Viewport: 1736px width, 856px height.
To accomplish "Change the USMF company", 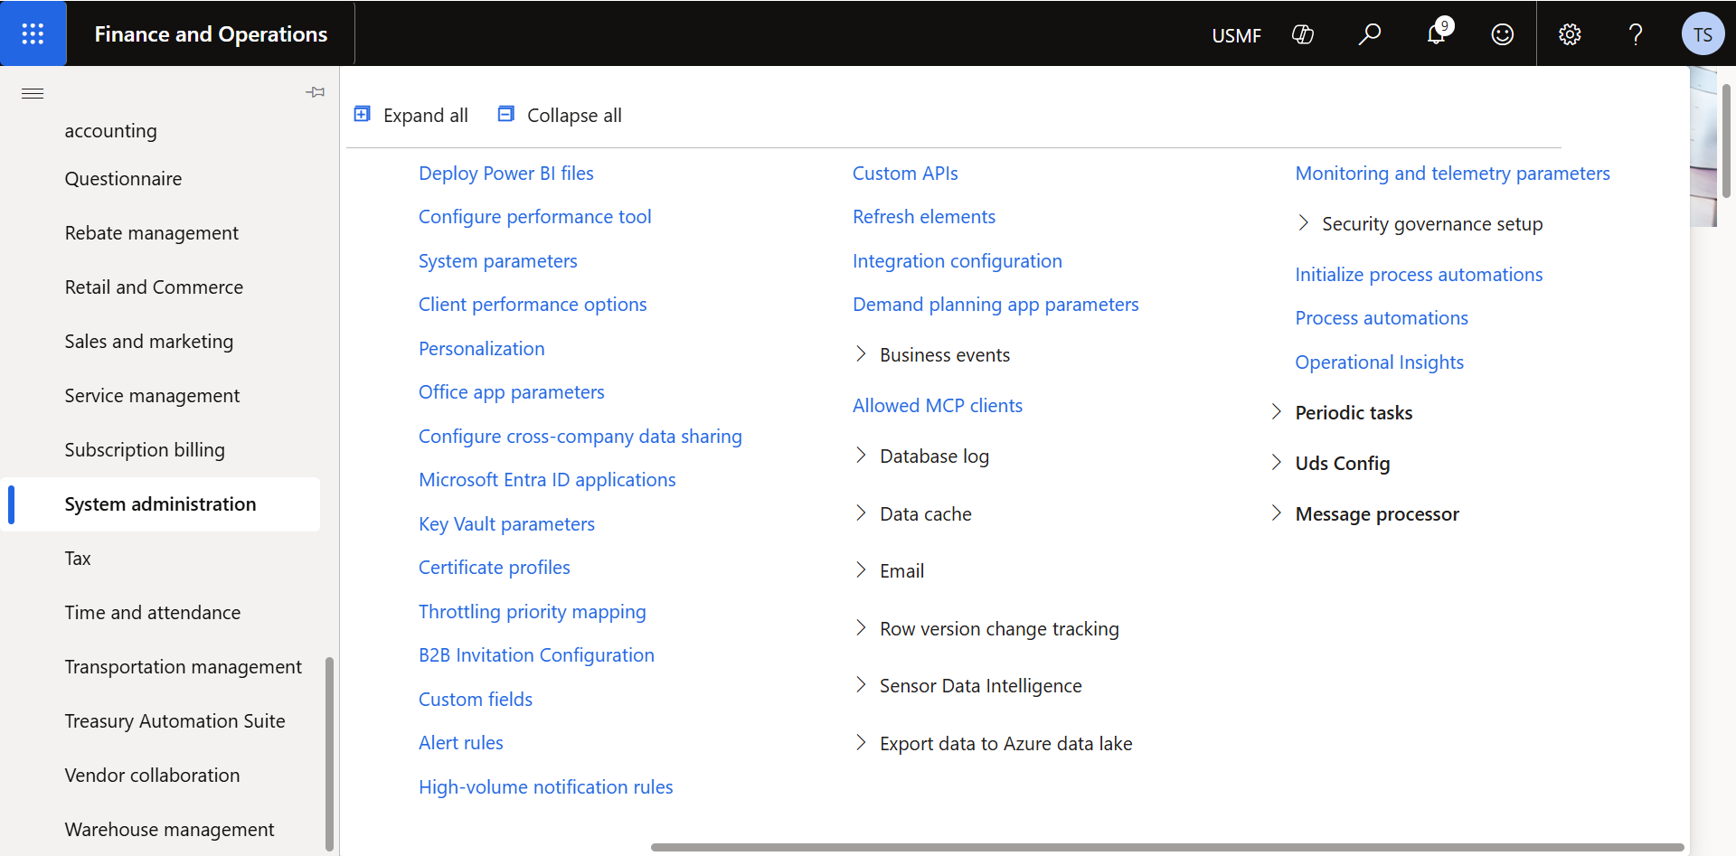I will pos(1237,35).
